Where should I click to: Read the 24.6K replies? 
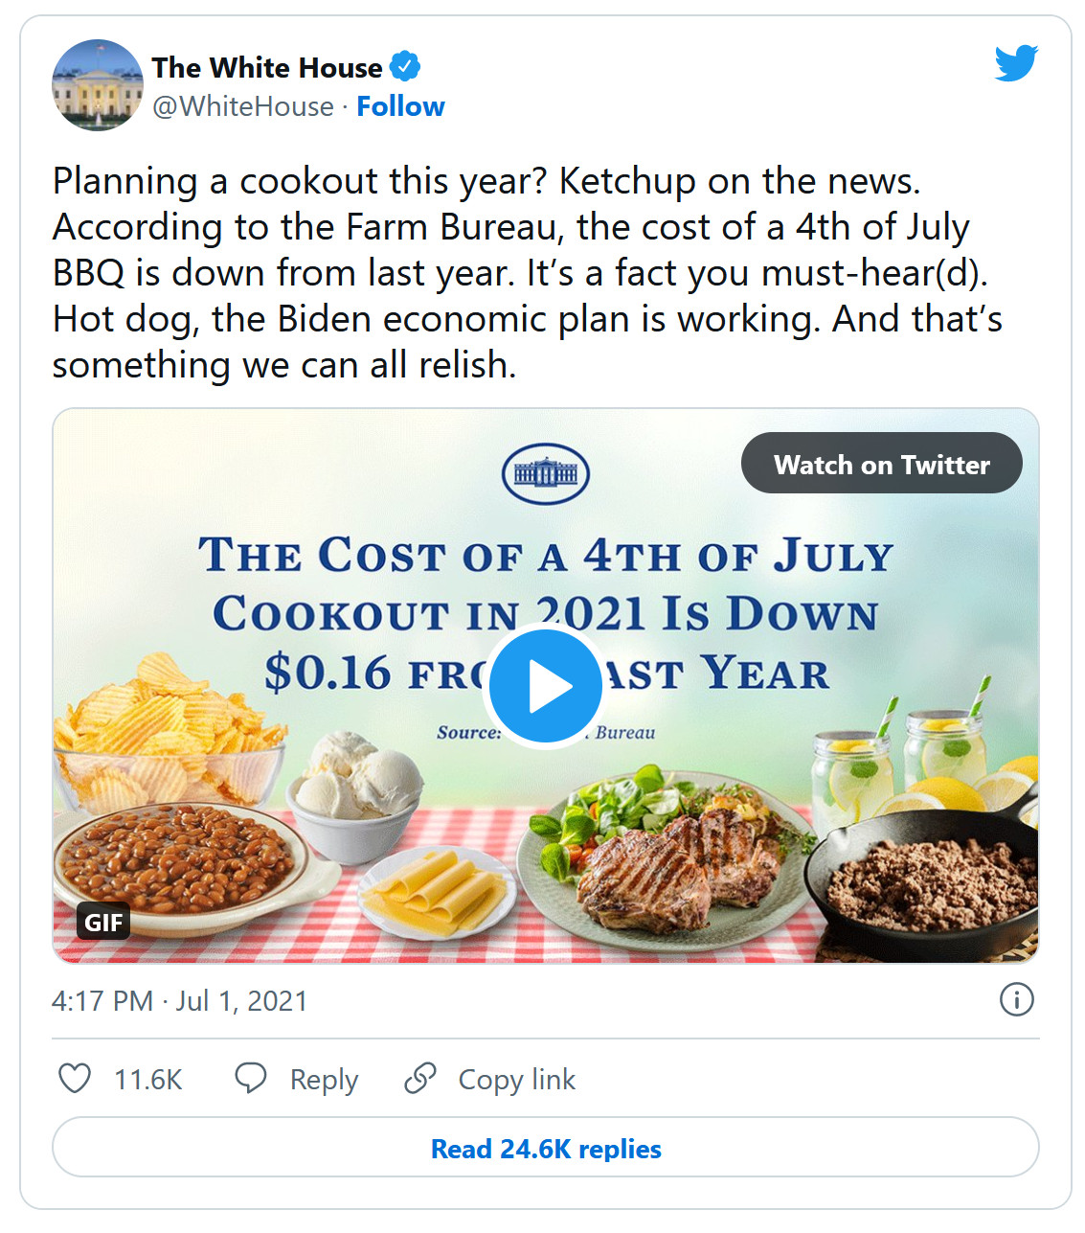546,1148
